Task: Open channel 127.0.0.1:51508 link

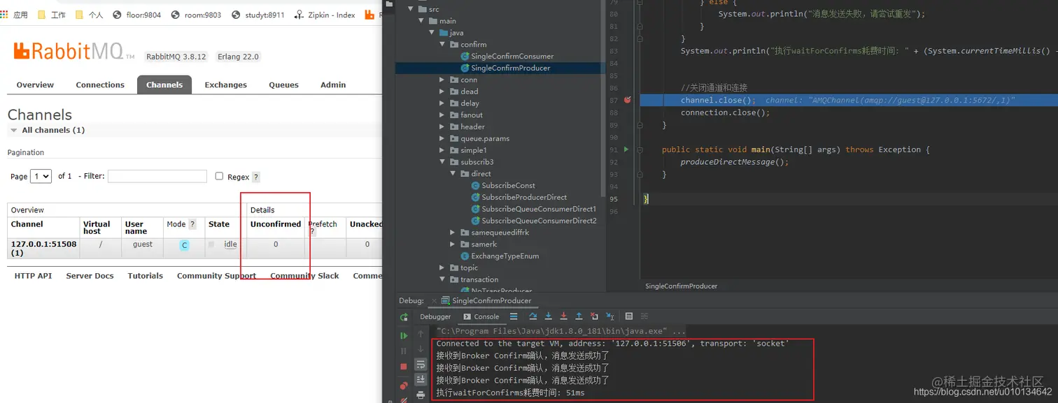Action: pos(43,248)
